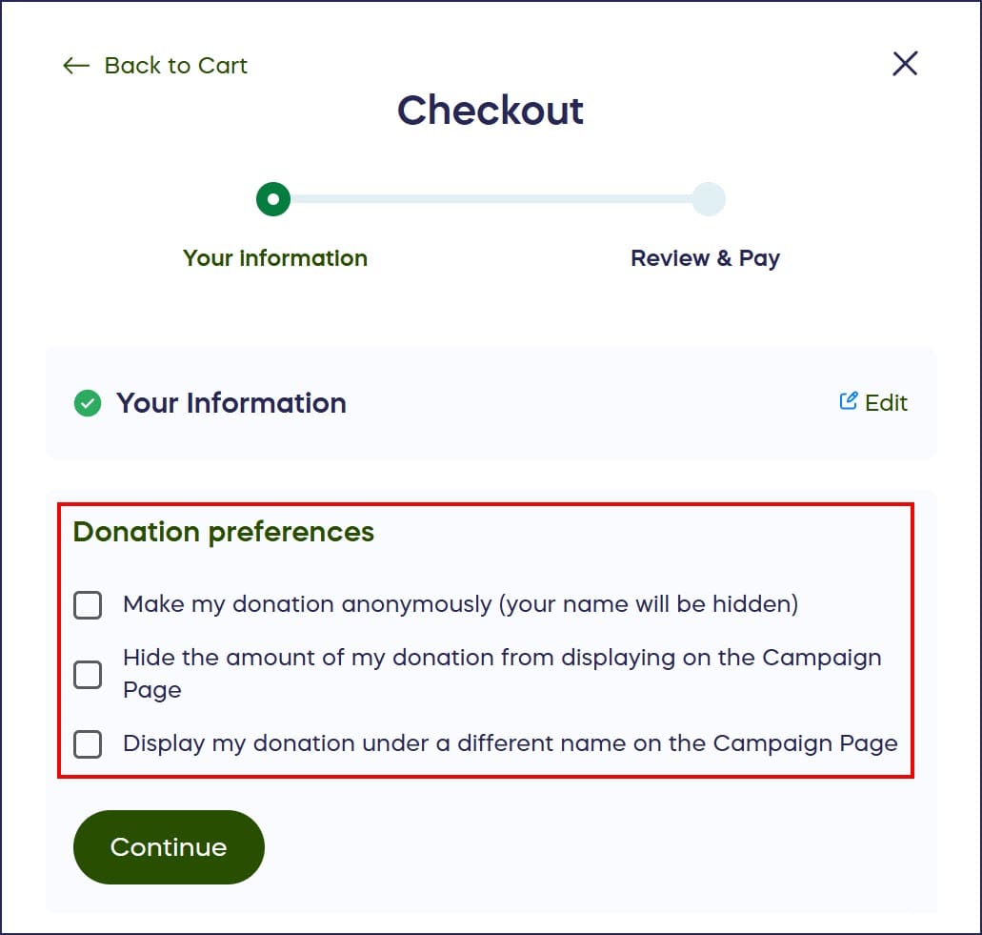This screenshot has height=935, width=982.
Task: Click the checkout progress bar line
Action: (x=491, y=199)
